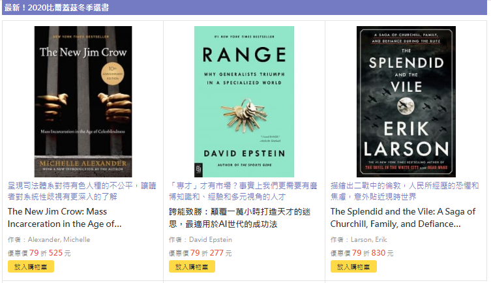Viewport: 491px width, 283px height.
Task: Click the 525 元 discounted price
Action: click(59, 253)
